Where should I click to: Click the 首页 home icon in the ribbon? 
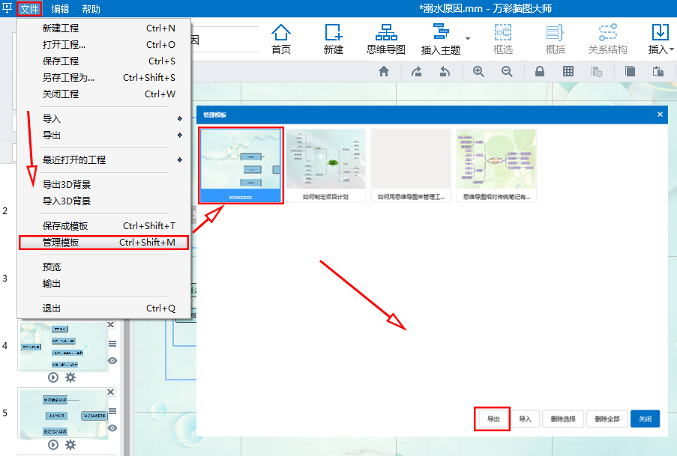click(x=281, y=39)
